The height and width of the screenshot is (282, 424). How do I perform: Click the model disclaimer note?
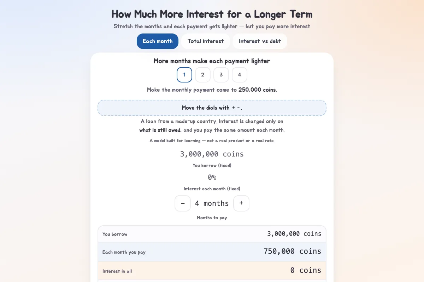point(212,141)
